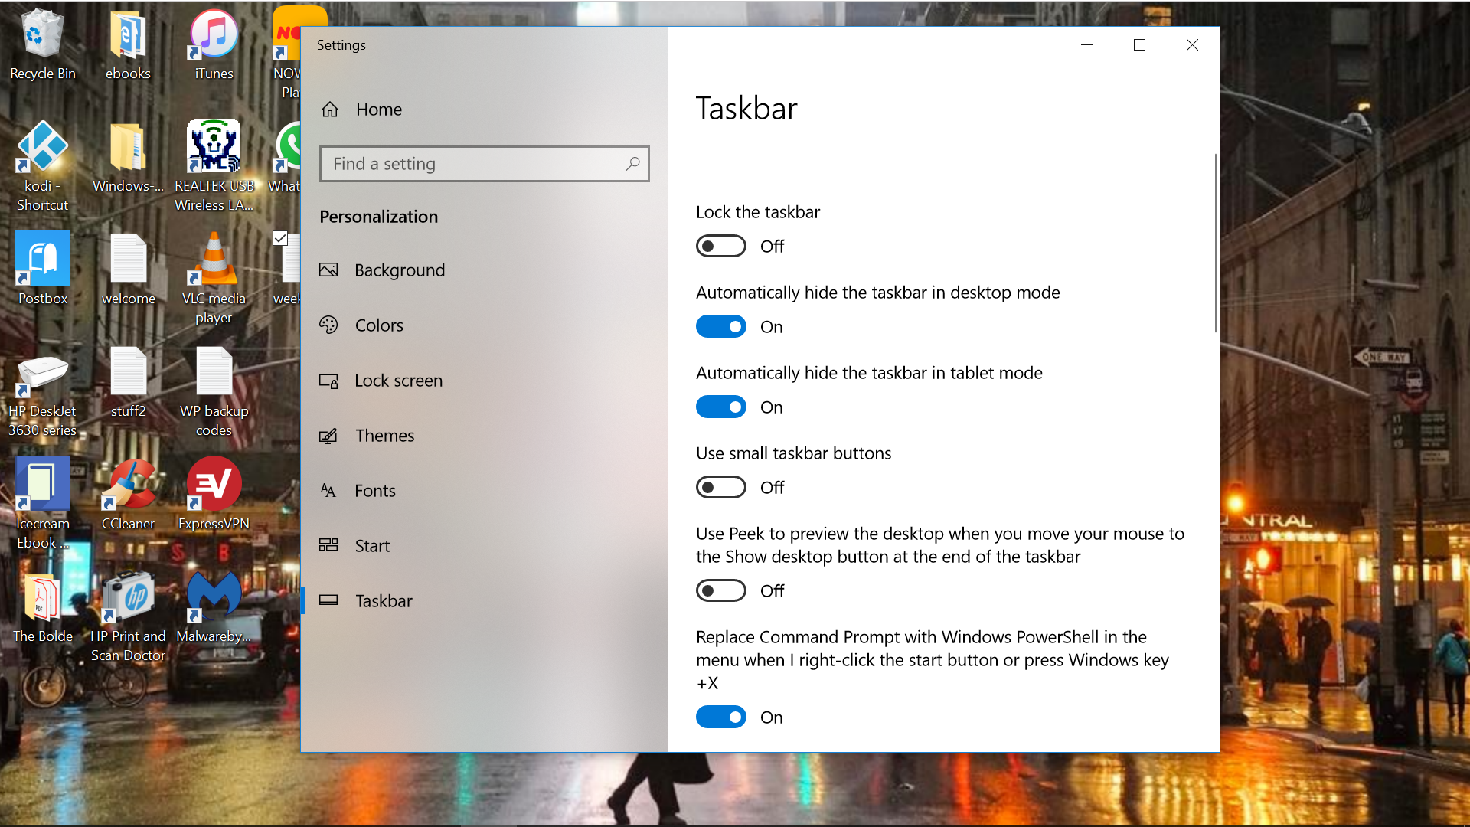This screenshot has width=1470, height=827.
Task: Turn on small taskbar buttons
Action: click(720, 487)
